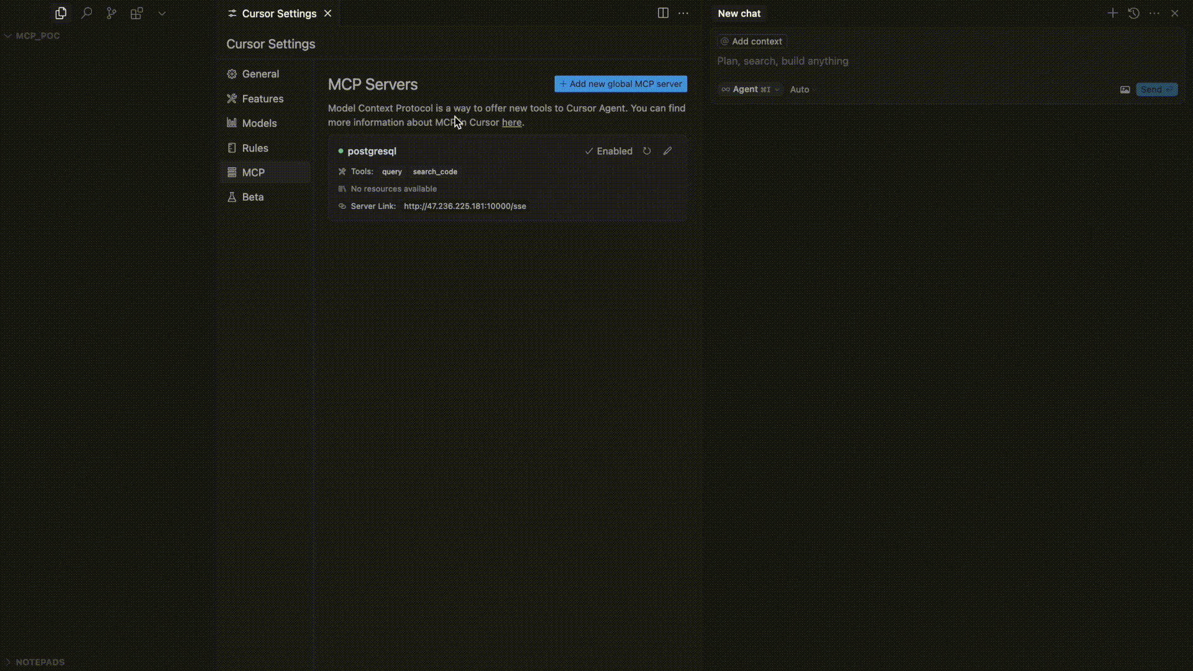Select the Beta settings section

click(265, 197)
